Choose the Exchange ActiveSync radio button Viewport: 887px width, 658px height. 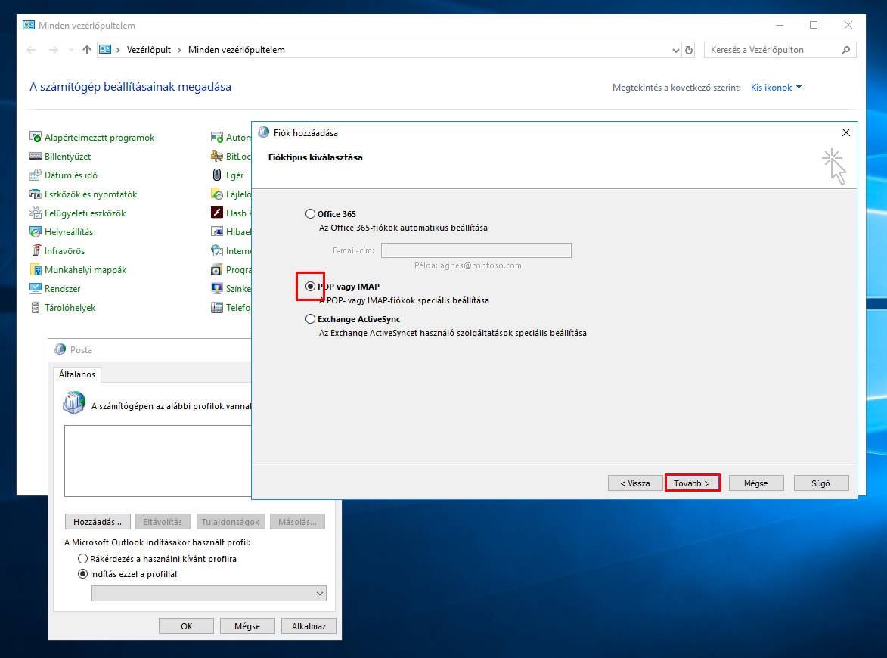click(310, 319)
